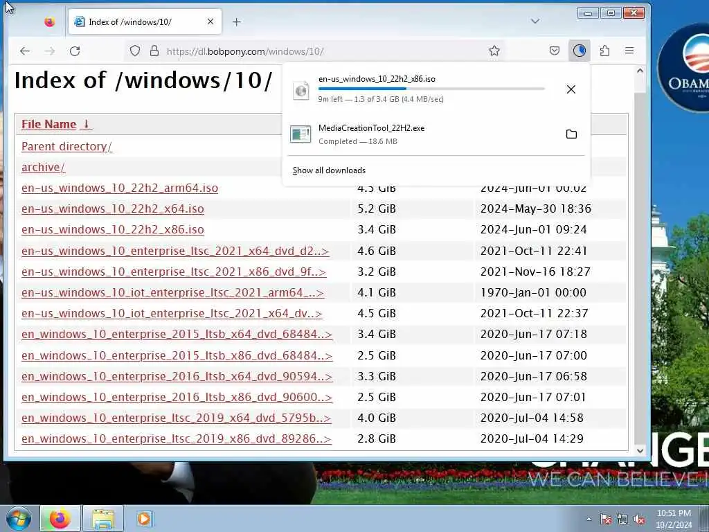The width and height of the screenshot is (709, 532).
Task: Click enterprise_2015_ltsb_x64_dvd_68484 link
Action: click(x=177, y=335)
